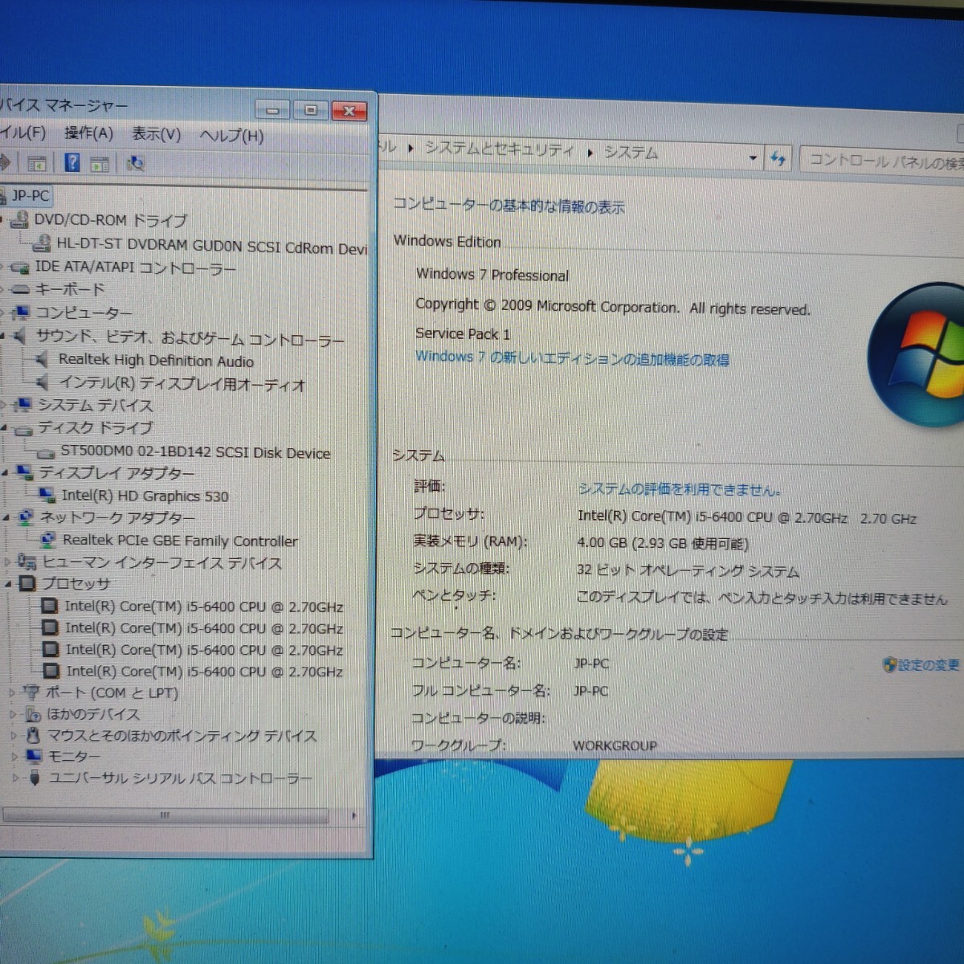The width and height of the screenshot is (964, 964).
Task: Click the Service Pack 1 text
Action: tap(462, 333)
